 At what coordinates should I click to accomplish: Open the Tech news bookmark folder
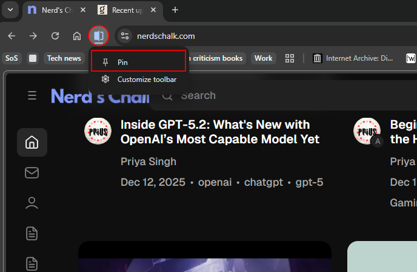click(64, 58)
